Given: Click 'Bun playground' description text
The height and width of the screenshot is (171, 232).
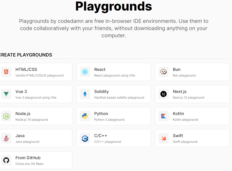Looking at the screenshot, I should tap(184, 75).
